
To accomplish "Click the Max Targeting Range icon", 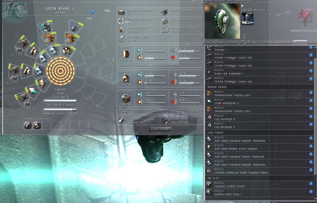I will point(165,30).
